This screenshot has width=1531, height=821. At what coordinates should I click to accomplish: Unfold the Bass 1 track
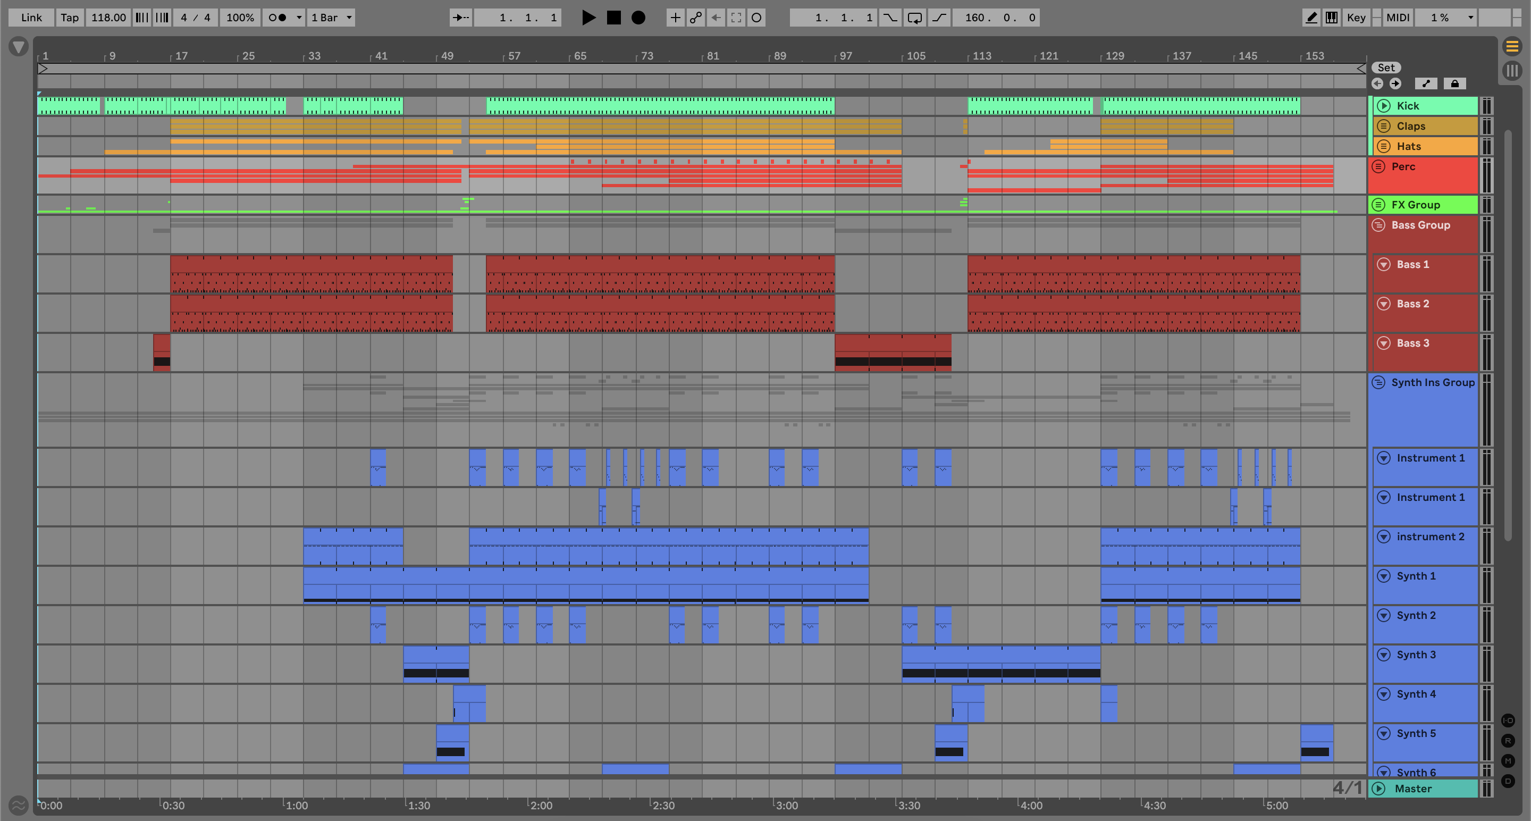click(1384, 265)
